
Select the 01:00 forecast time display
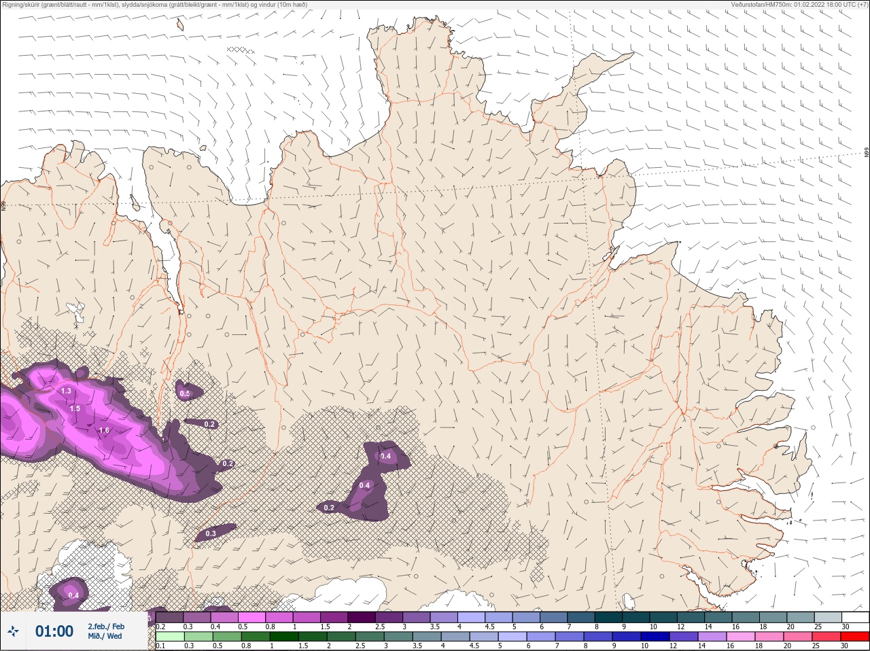(x=54, y=631)
